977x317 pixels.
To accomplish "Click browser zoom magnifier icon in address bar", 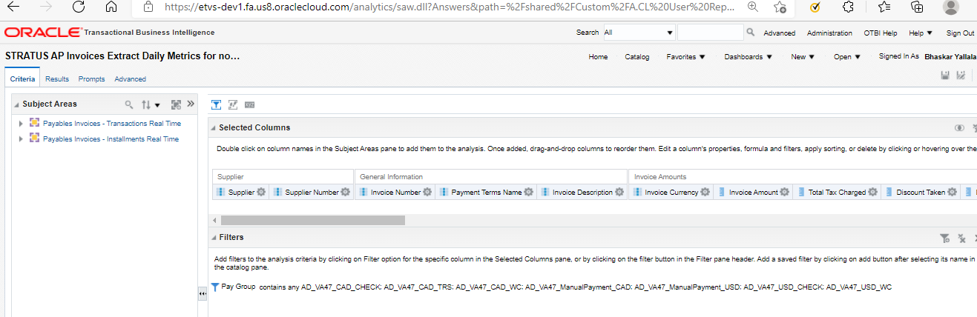I will (x=753, y=7).
